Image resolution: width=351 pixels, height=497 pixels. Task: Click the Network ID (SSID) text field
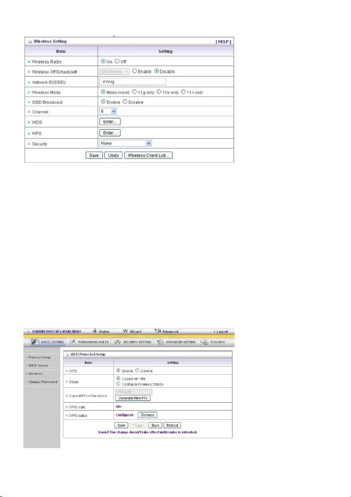point(133,82)
